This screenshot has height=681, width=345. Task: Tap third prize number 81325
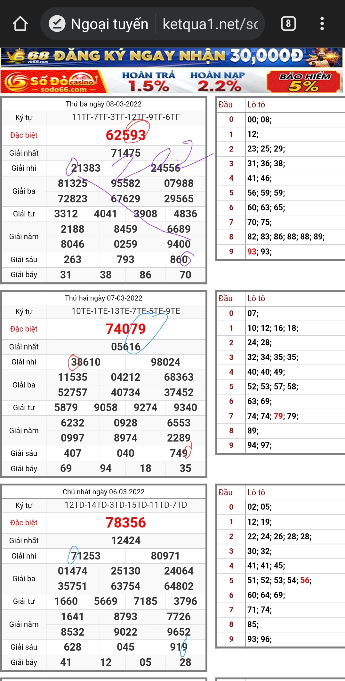tap(73, 184)
